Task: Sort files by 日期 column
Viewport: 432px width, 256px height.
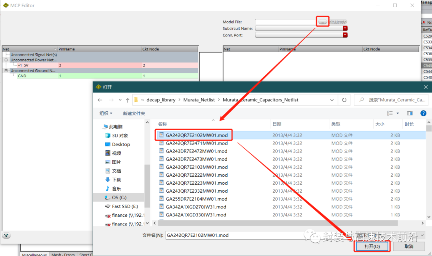Action: click(x=277, y=124)
